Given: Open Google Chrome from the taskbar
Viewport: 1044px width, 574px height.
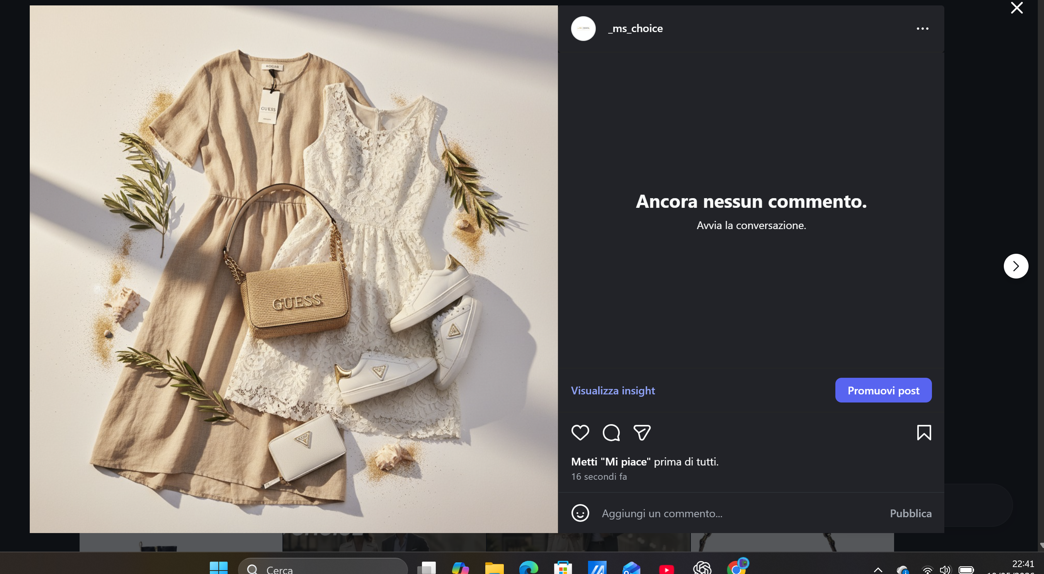Looking at the screenshot, I should tap(736, 567).
